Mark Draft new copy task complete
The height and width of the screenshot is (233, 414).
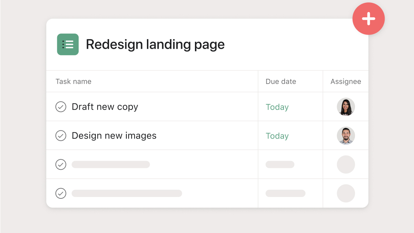(x=61, y=107)
